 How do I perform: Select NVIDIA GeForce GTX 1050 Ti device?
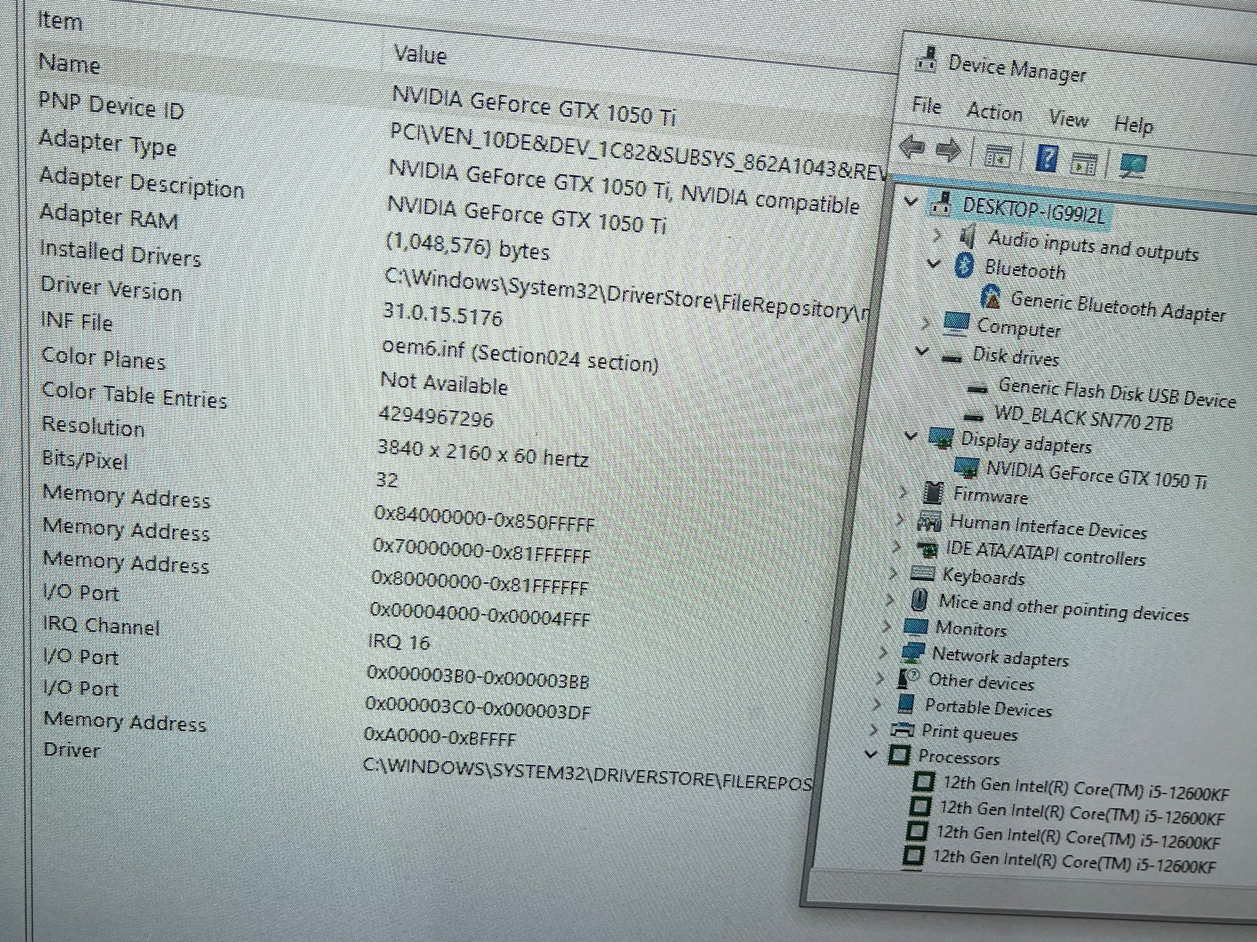click(x=1096, y=475)
